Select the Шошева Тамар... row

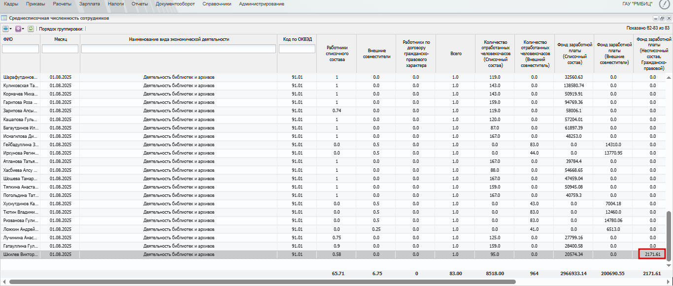pyautogui.click(x=333, y=178)
